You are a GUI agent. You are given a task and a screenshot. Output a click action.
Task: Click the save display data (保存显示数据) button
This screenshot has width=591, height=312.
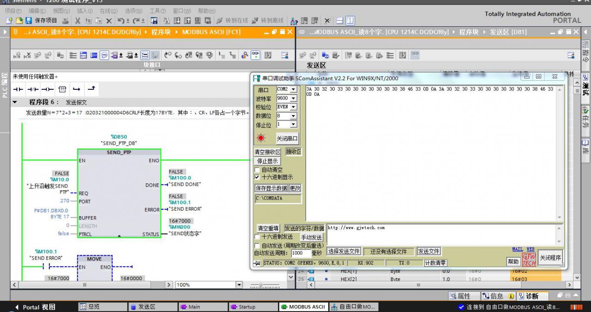(x=271, y=188)
